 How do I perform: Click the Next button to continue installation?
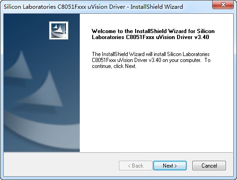170,165
